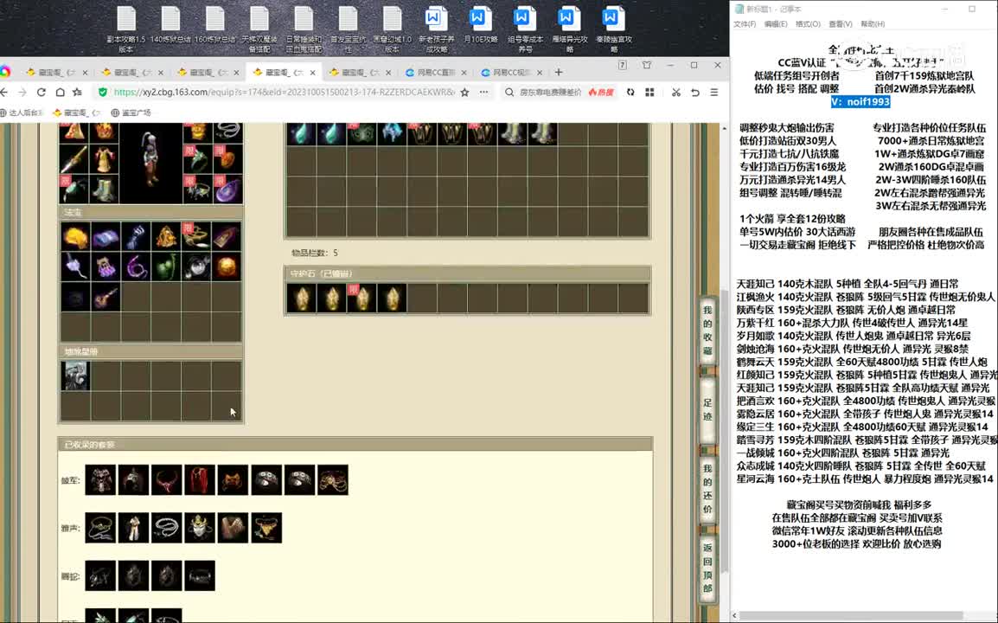Click Notepad line 低端任务组号开创者
This screenshot has height=623, width=998.
(796, 76)
